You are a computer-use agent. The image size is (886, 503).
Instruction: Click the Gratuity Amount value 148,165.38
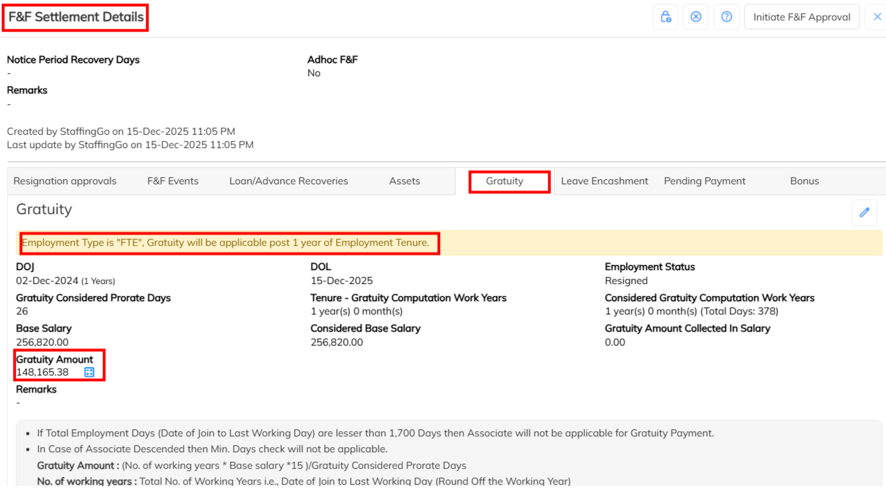coord(43,372)
